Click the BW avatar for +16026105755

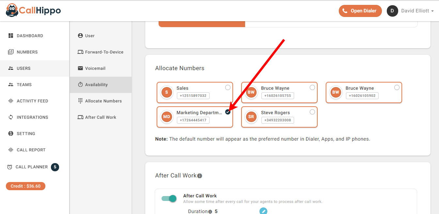click(x=251, y=92)
